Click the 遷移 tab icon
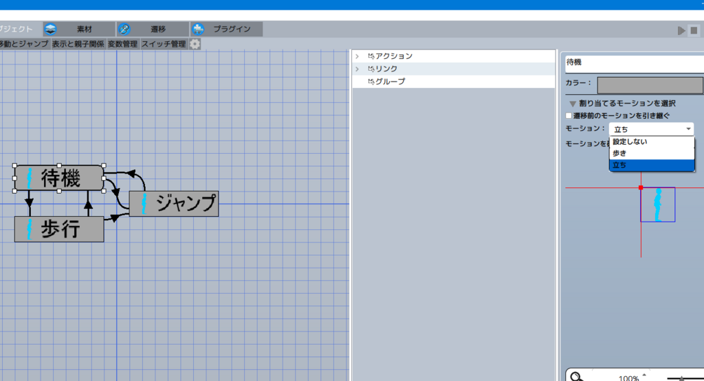The image size is (704, 381). (x=124, y=29)
